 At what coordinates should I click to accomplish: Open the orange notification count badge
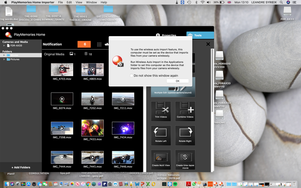tap(84, 44)
